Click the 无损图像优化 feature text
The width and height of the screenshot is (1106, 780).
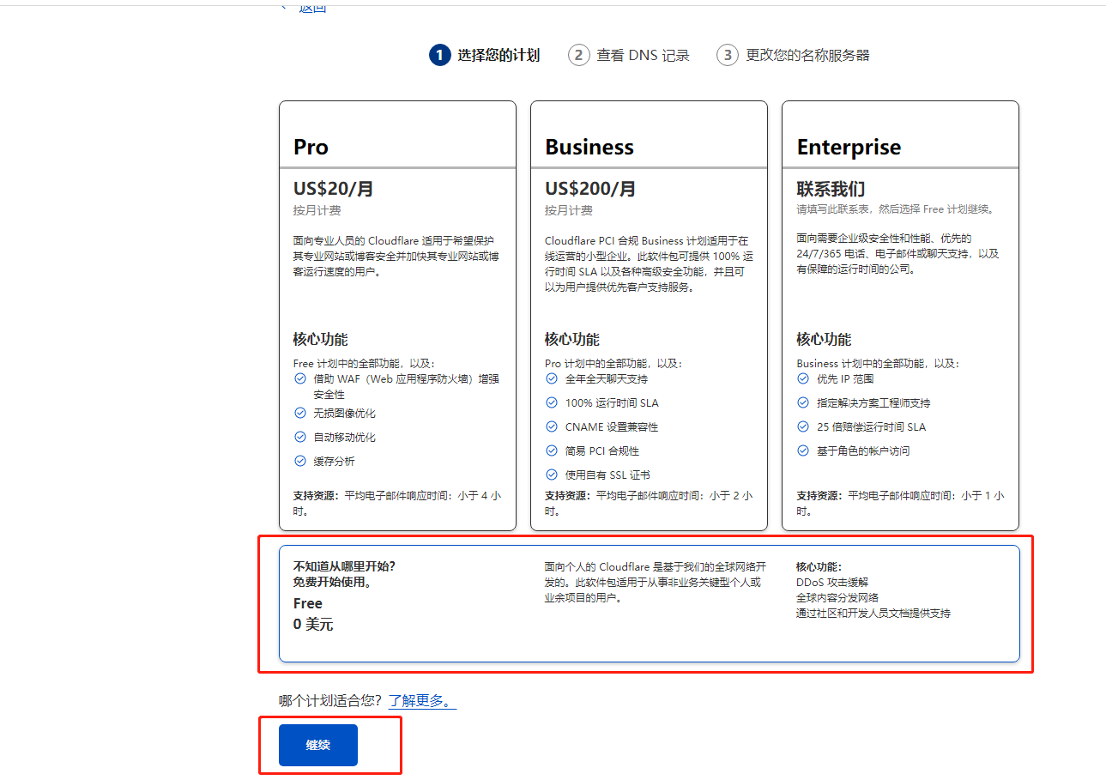point(344,413)
